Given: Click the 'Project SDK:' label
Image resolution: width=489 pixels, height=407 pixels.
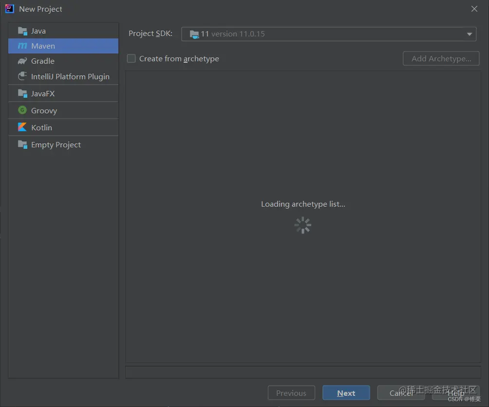Looking at the screenshot, I should pyautogui.click(x=150, y=34).
